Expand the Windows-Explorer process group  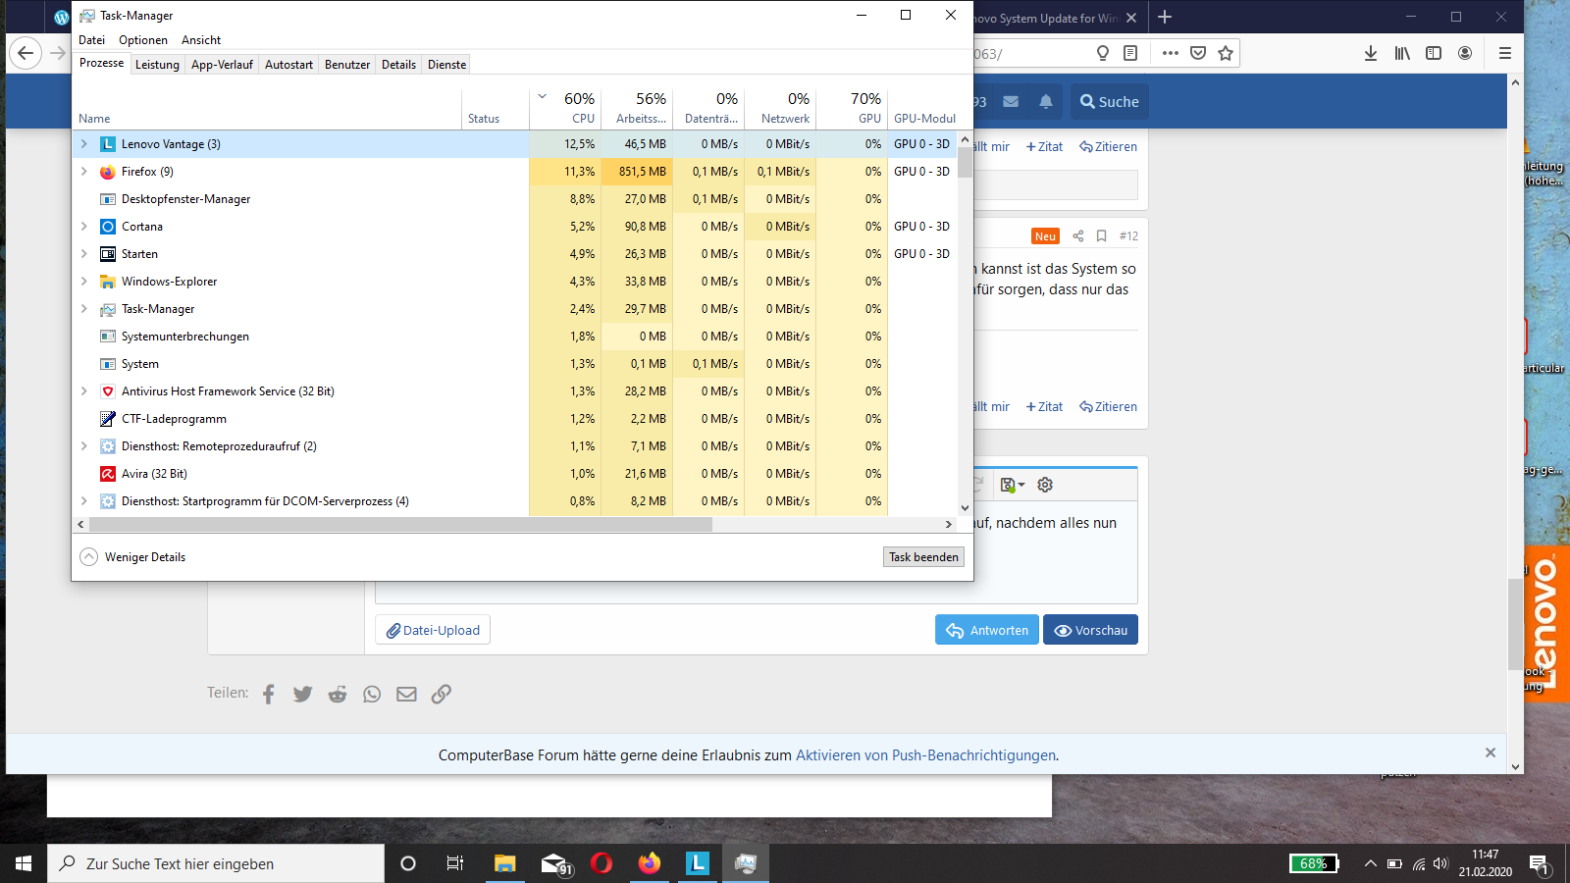point(84,282)
